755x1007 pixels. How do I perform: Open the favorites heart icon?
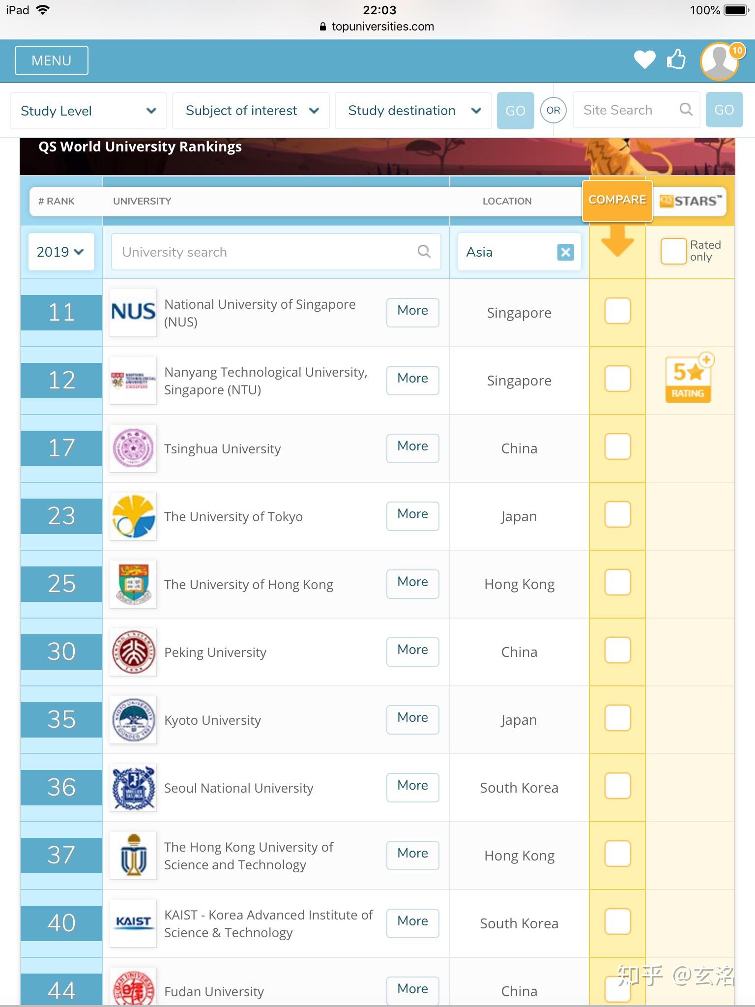click(x=644, y=60)
